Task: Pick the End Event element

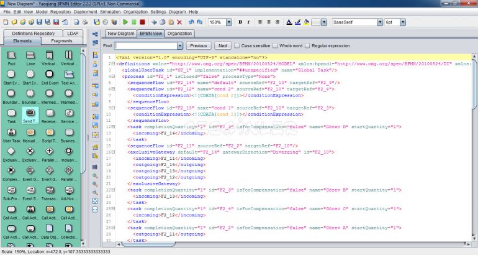Action: tap(50, 77)
